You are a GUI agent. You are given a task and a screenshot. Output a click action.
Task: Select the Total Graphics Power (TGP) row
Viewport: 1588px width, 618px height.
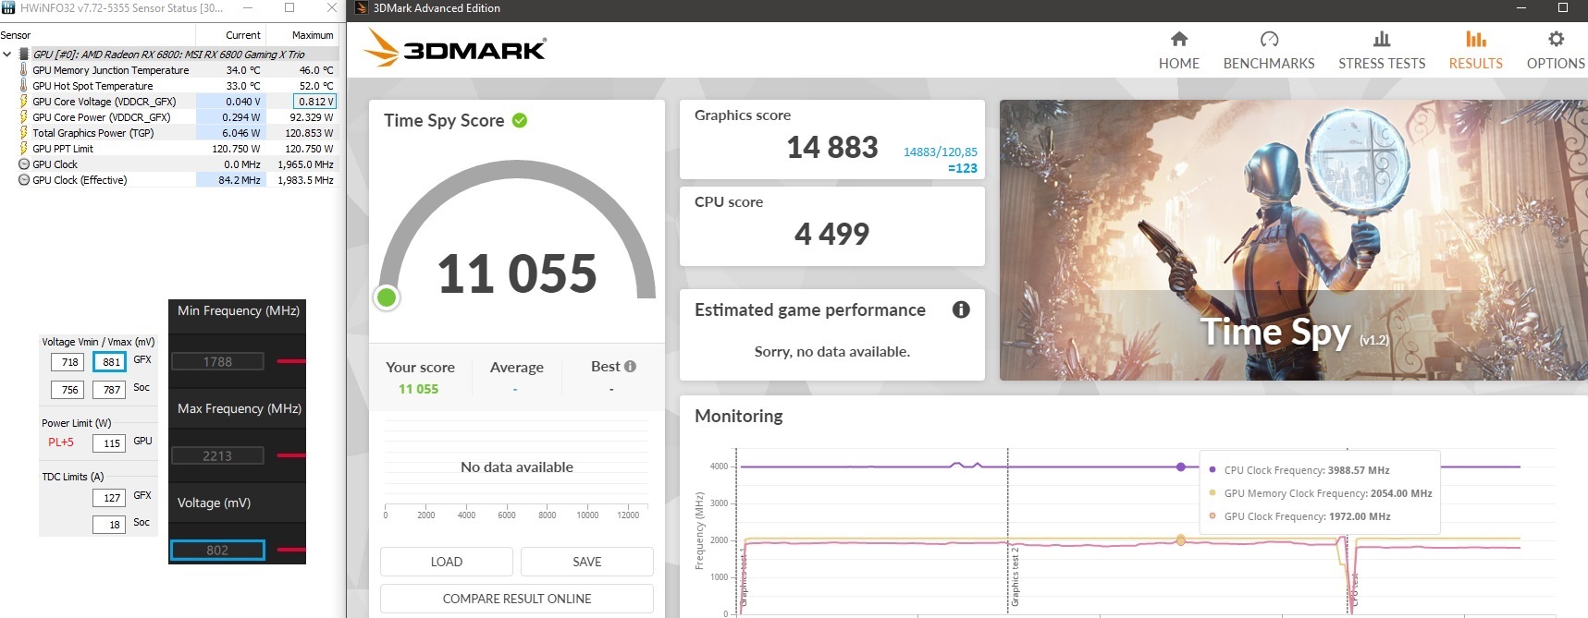[x=169, y=133]
